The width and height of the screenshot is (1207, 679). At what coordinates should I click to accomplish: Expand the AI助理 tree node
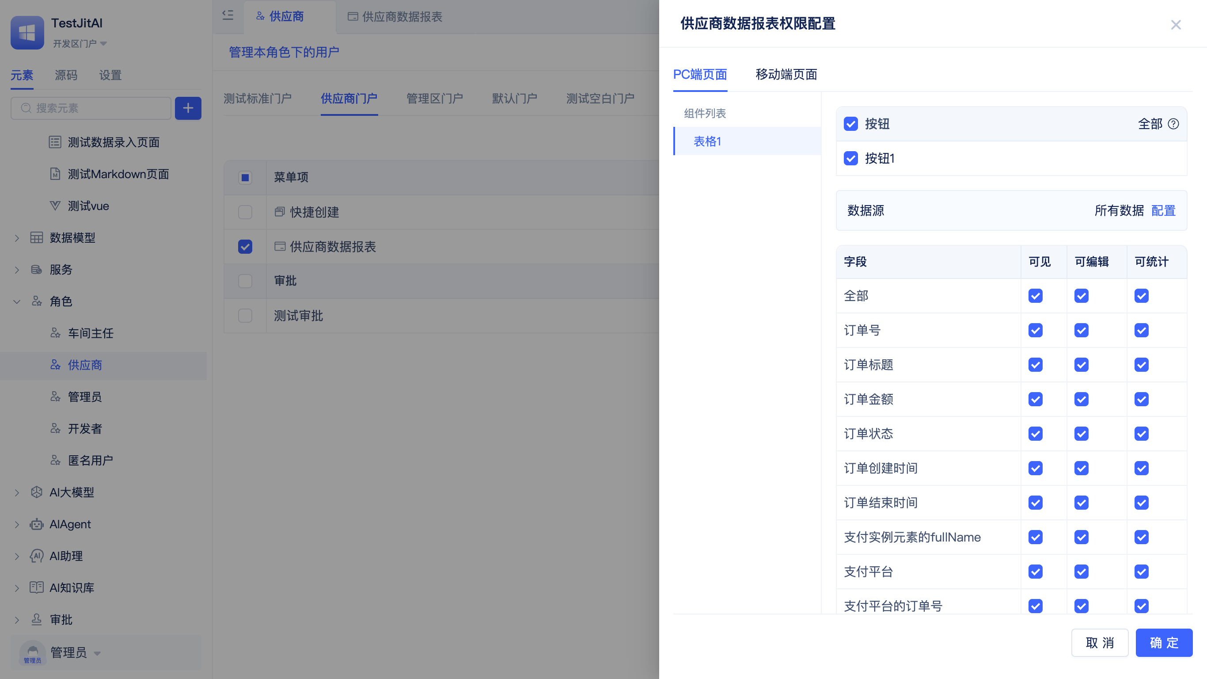tap(17, 557)
